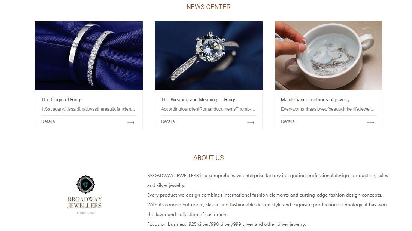The width and height of the screenshot is (412, 231).
Task: Open the two silver rings article image
Action: [89, 56]
